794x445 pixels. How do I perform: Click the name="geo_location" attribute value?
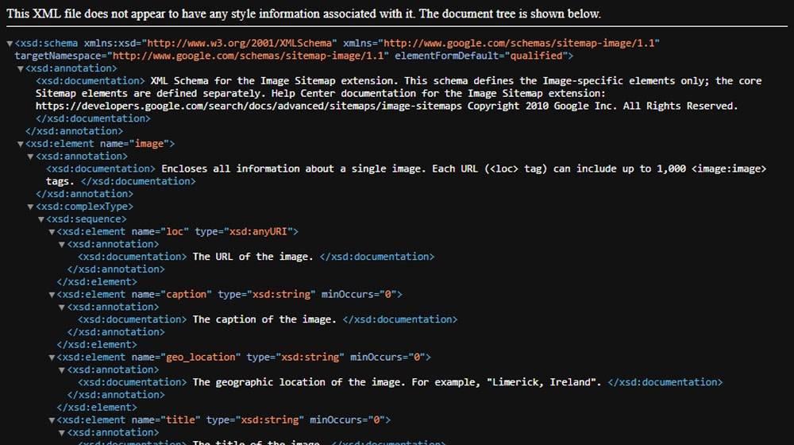pos(201,358)
